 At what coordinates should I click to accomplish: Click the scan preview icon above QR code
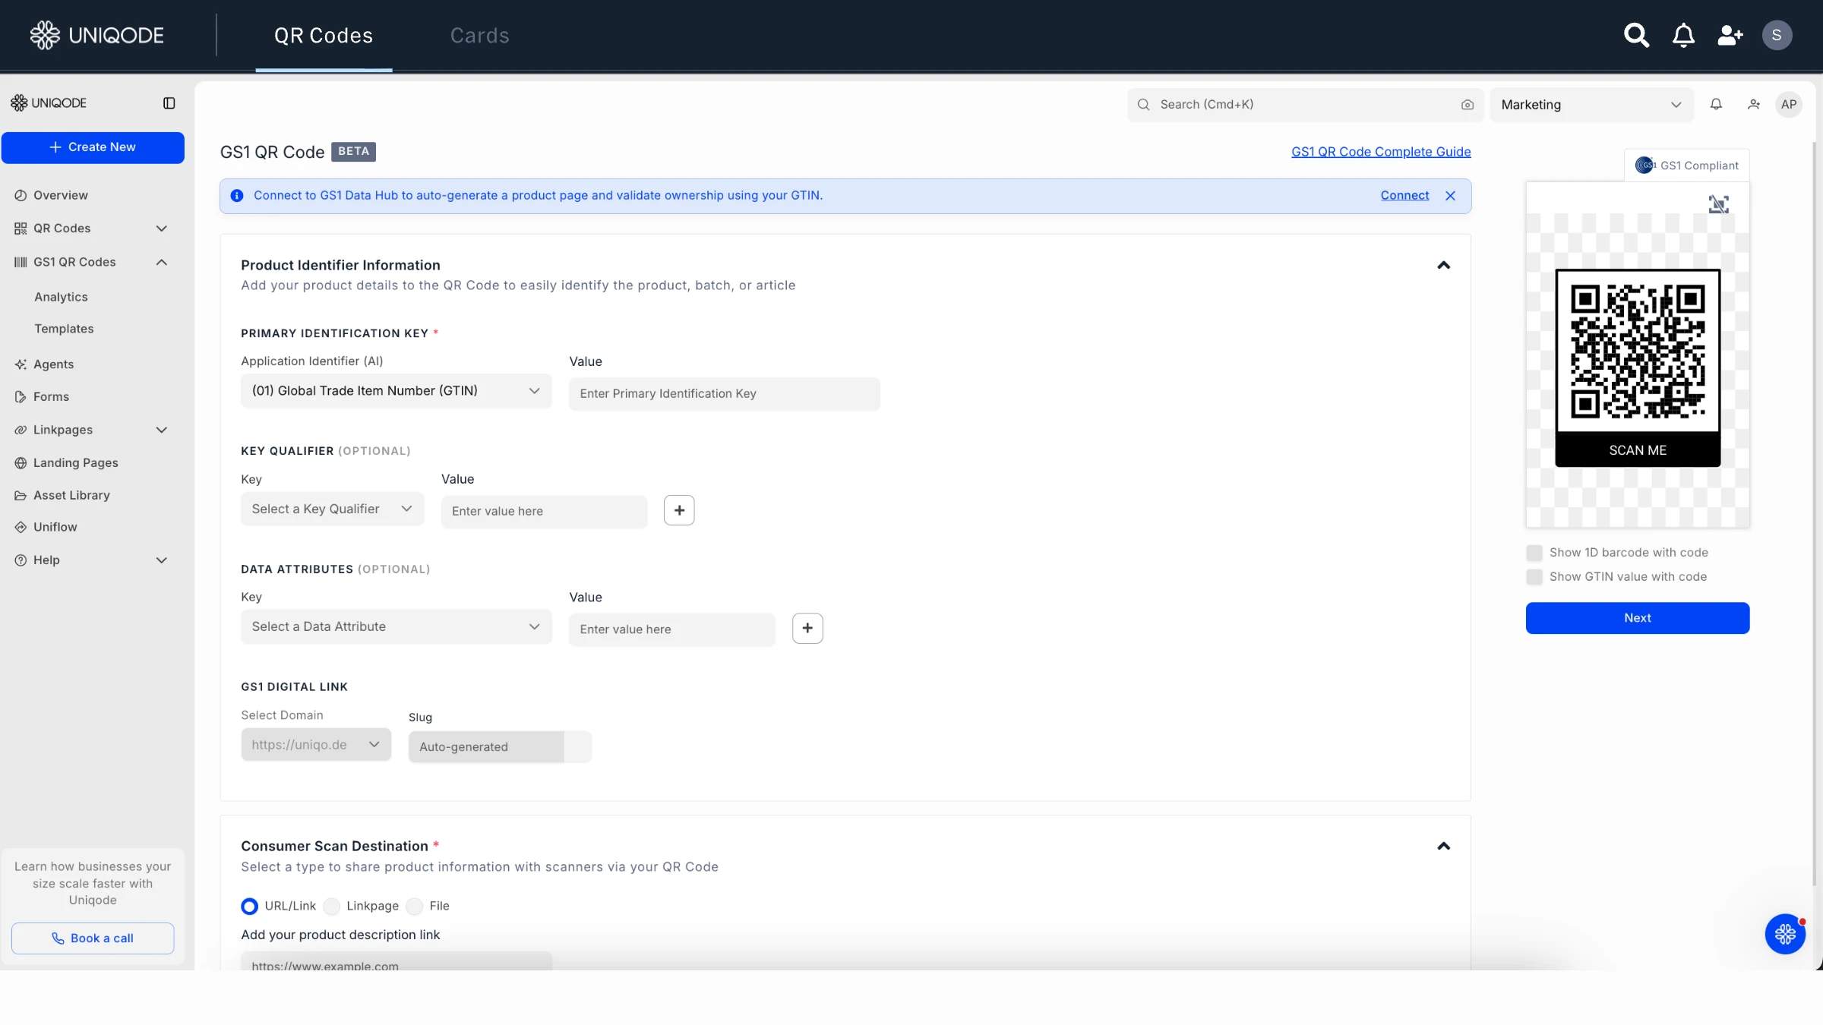(x=1718, y=204)
